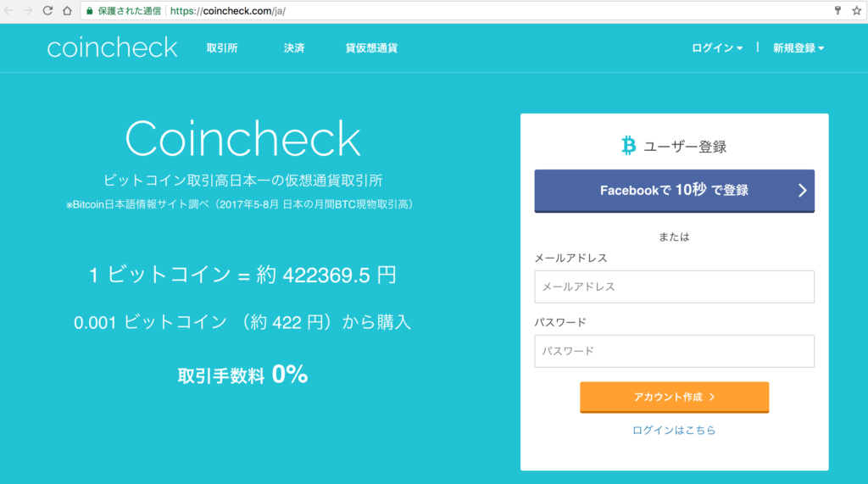This screenshot has width=868, height=484.
Task: Click the ビットコイン取引高日本一の仮想通貨取引所 tagline
Action: click(x=242, y=181)
